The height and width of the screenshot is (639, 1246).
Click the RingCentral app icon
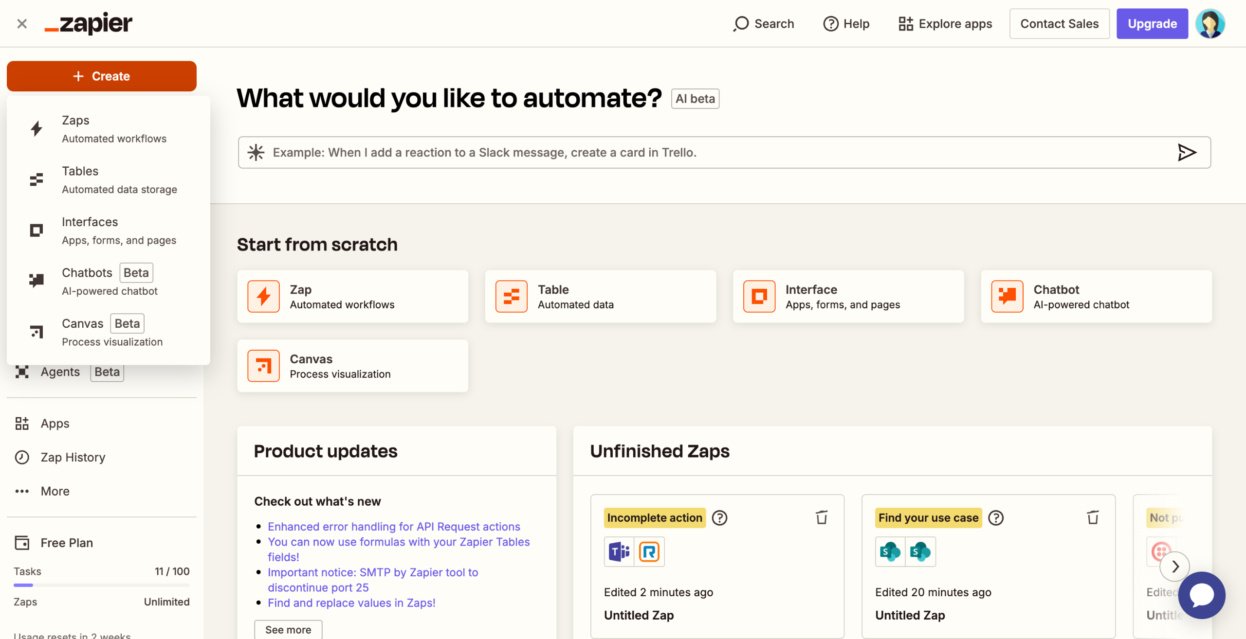[x=649, y=551]
